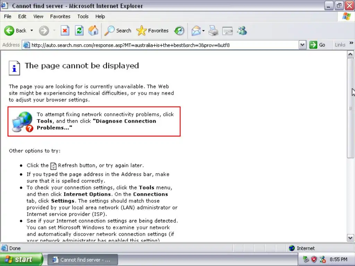The image size is (355, 266).
Task: Expand the Address bar dropdown list
Action: click(x=302, y=45)
